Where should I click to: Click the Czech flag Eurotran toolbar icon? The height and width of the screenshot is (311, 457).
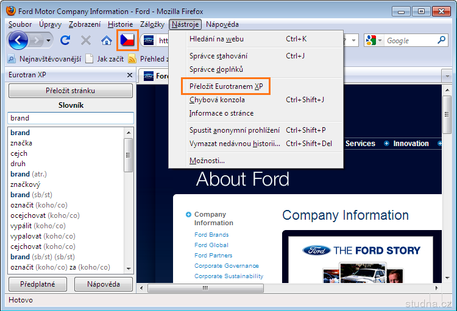(x=127, y=40)
